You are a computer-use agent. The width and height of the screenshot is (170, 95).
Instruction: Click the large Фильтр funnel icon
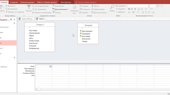[29, 7]
